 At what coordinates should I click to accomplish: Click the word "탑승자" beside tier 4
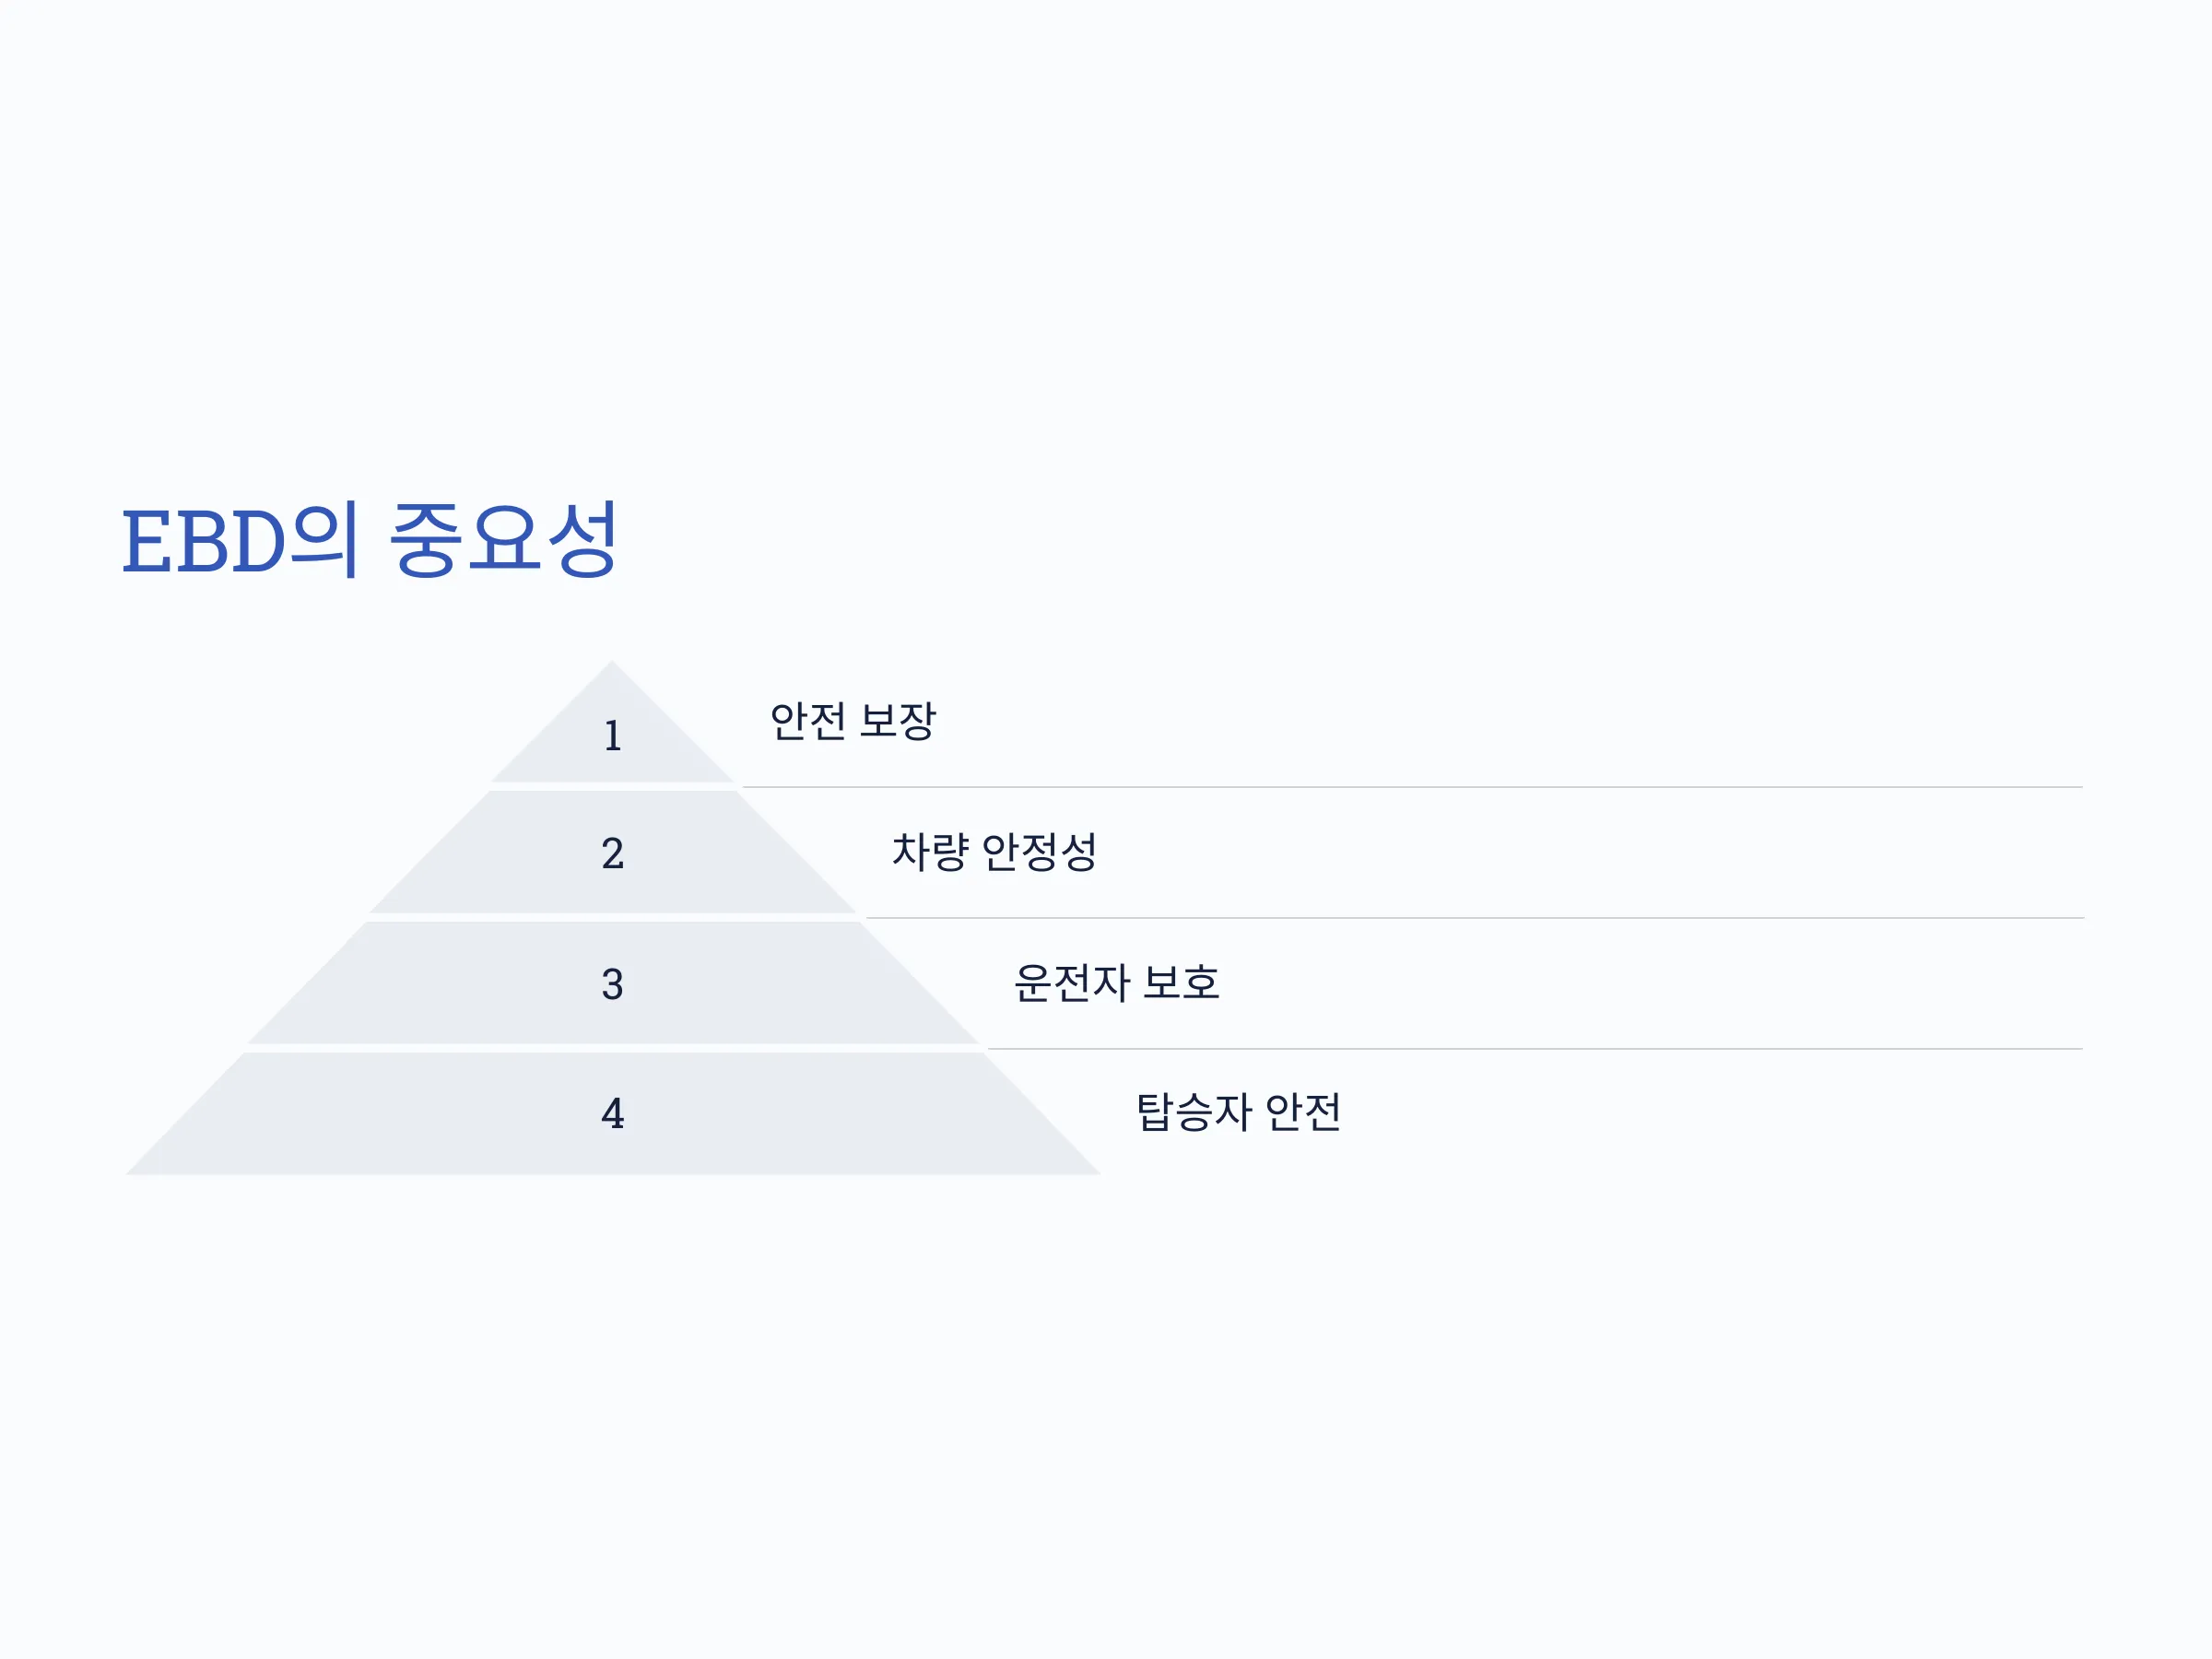(1194, 1112)
